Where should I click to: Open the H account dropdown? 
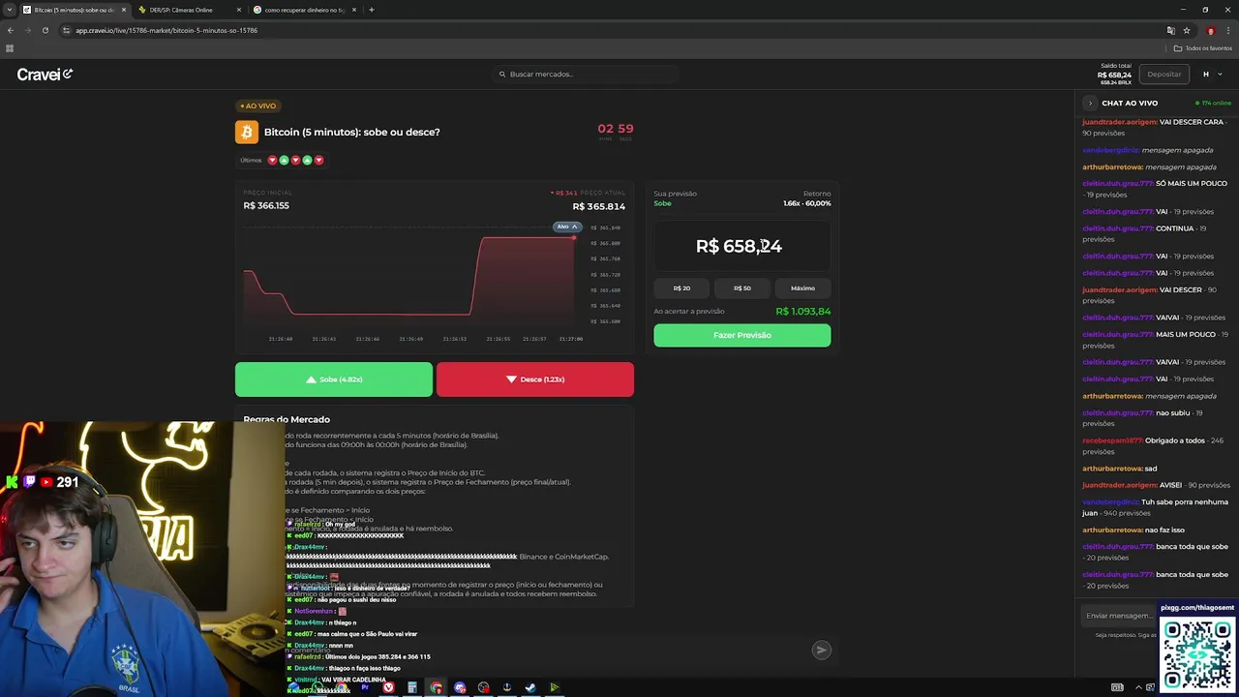tap(1212, 75)
